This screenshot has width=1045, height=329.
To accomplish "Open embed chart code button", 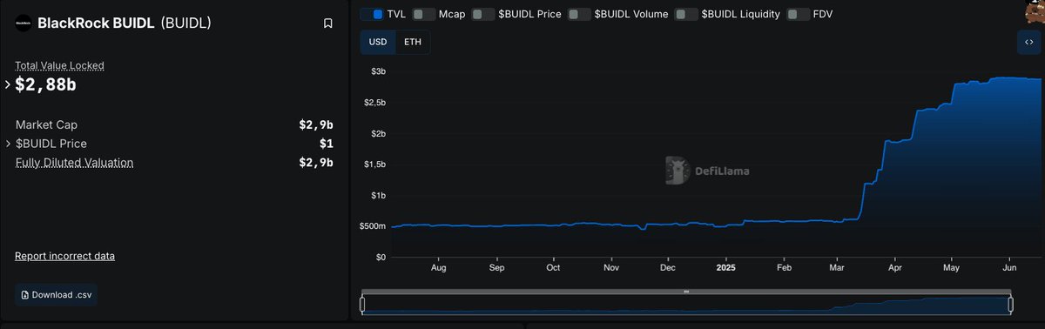I will pyautogui.click(x=1028, y=42).
